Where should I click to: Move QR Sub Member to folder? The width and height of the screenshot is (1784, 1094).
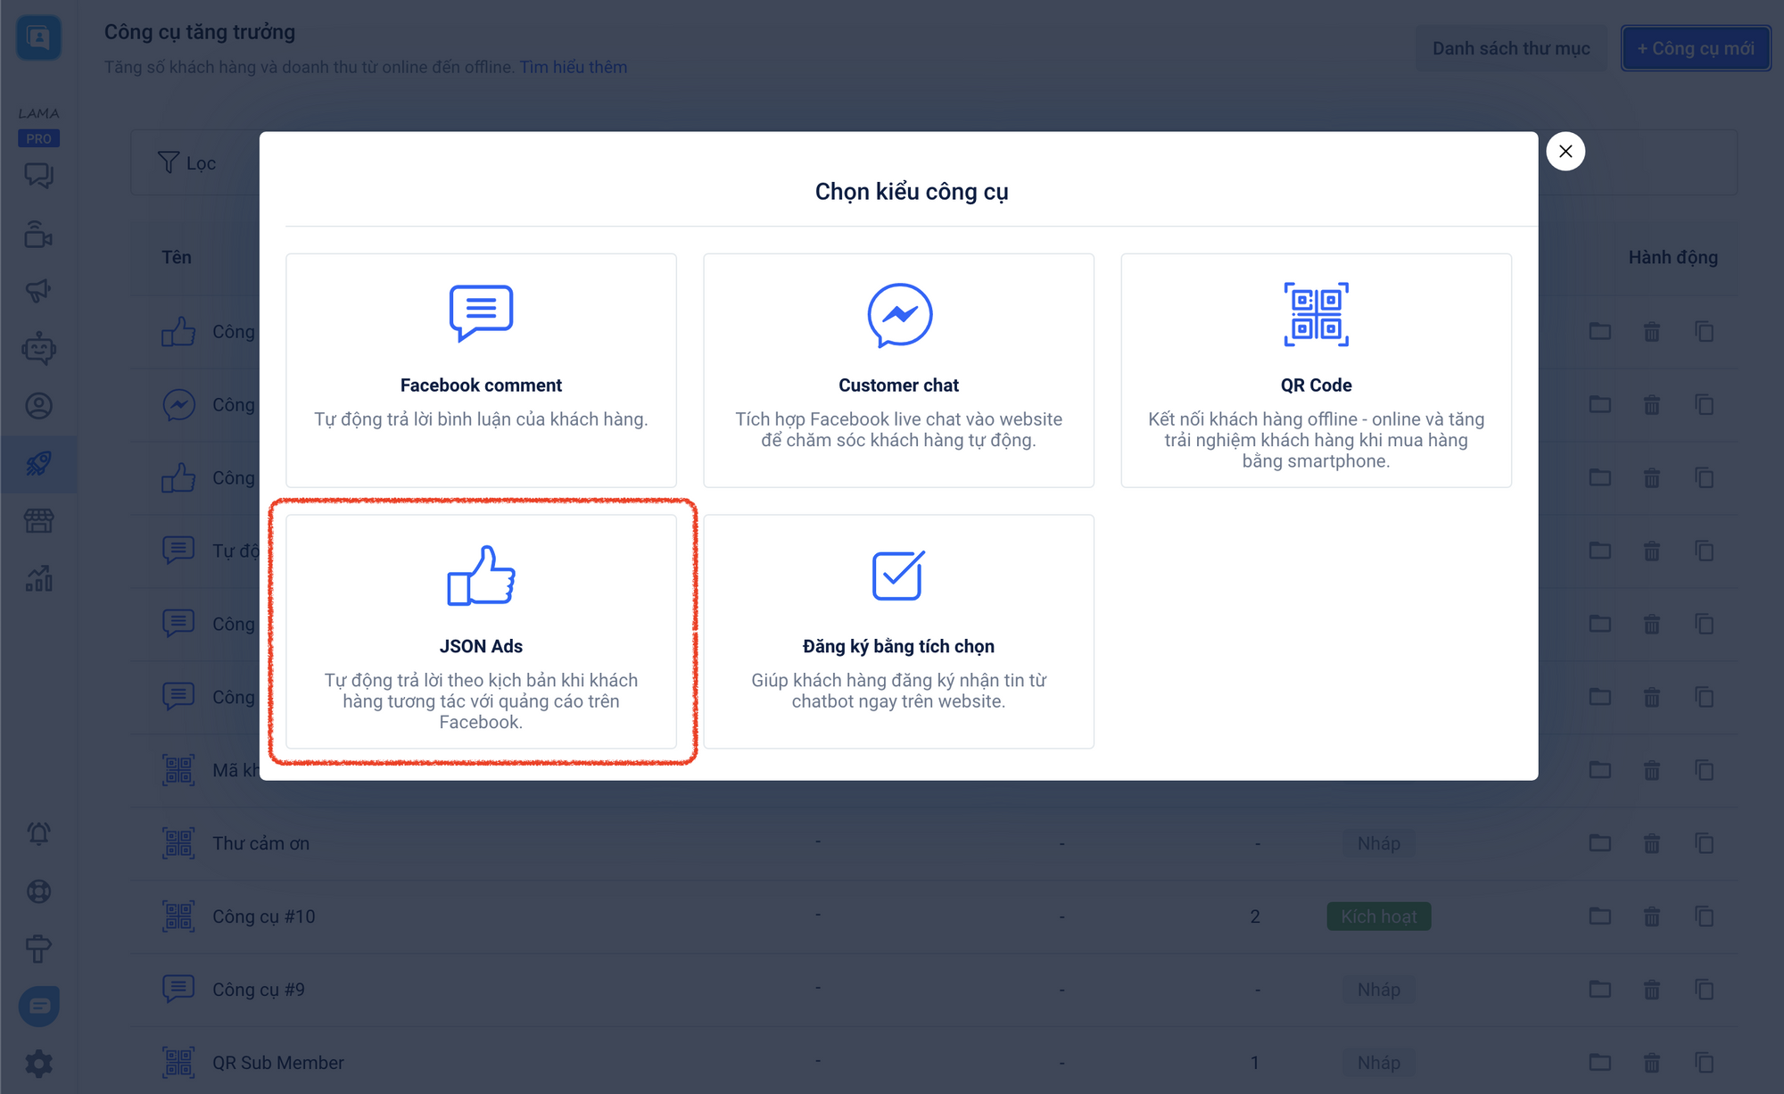pos(1600,1062)
